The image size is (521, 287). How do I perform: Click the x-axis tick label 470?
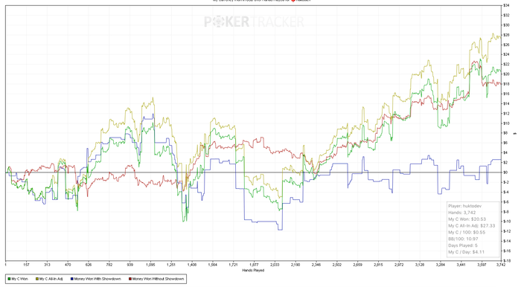pyautogui.click(x=68, y=265)
